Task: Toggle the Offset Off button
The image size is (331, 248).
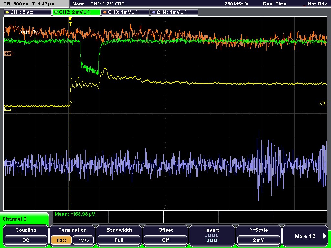Action: [165, 240]
